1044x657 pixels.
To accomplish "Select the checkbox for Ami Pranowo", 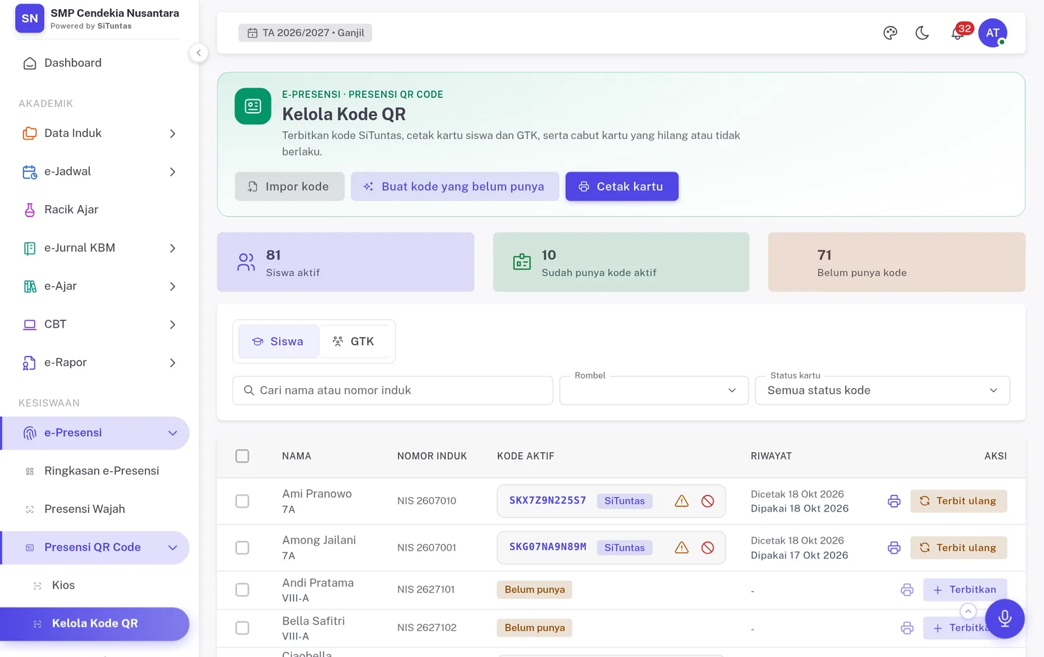I will coord(242,501).
